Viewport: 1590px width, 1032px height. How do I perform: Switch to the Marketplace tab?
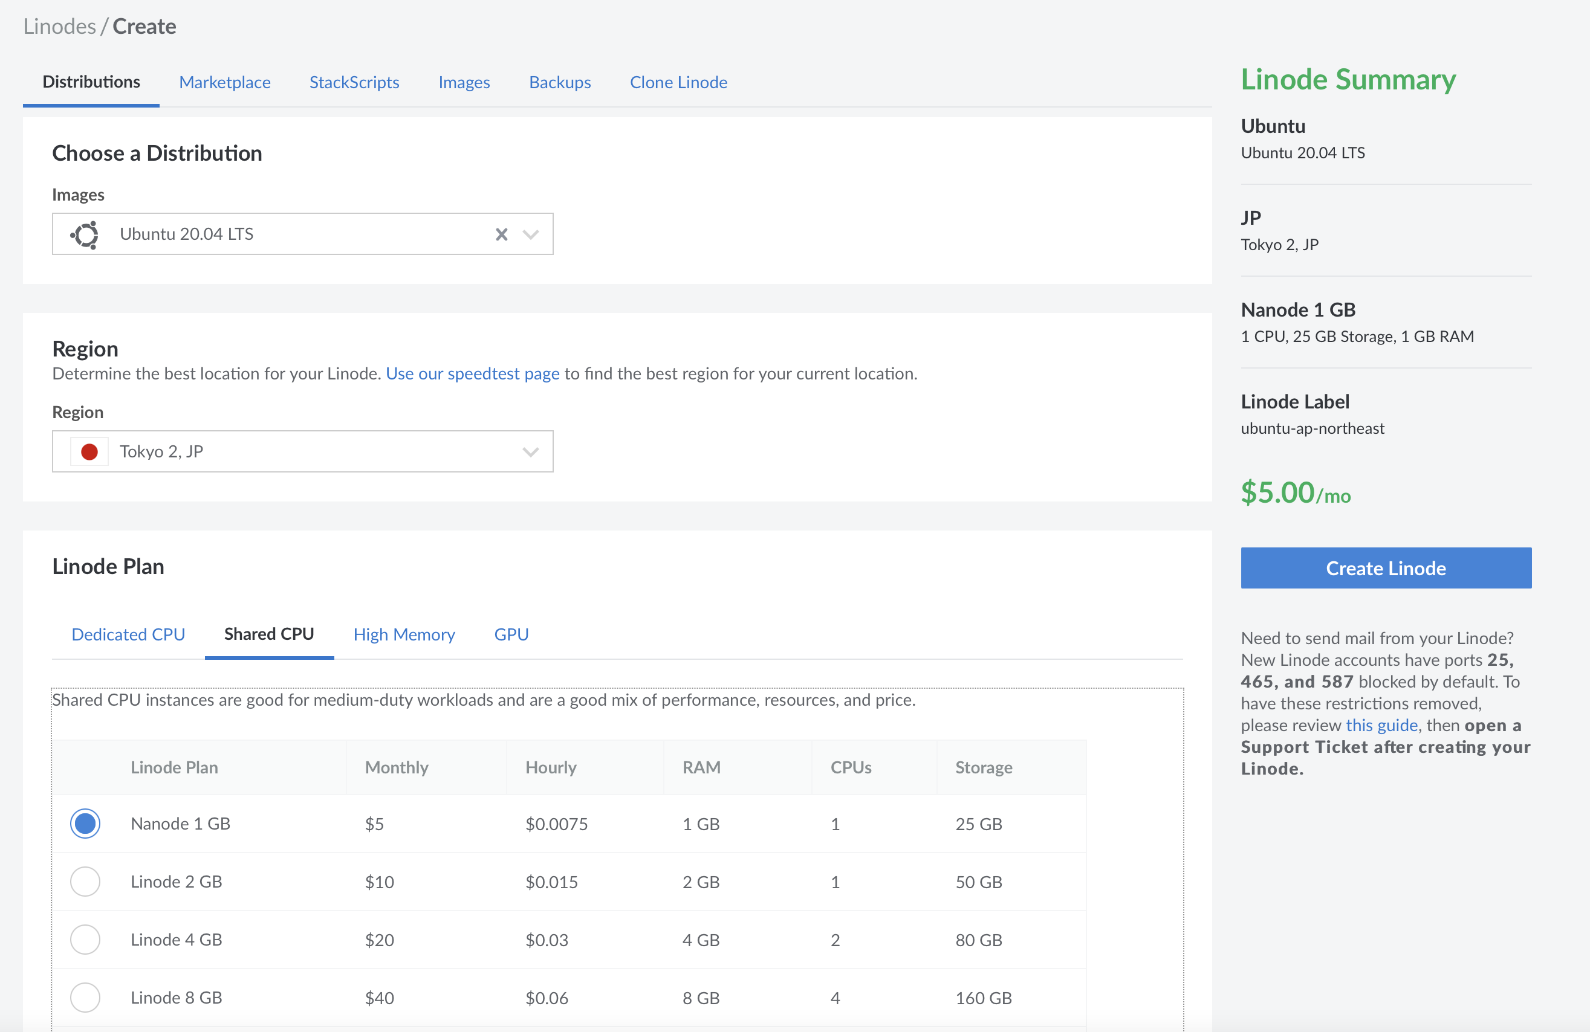(224, 82)
